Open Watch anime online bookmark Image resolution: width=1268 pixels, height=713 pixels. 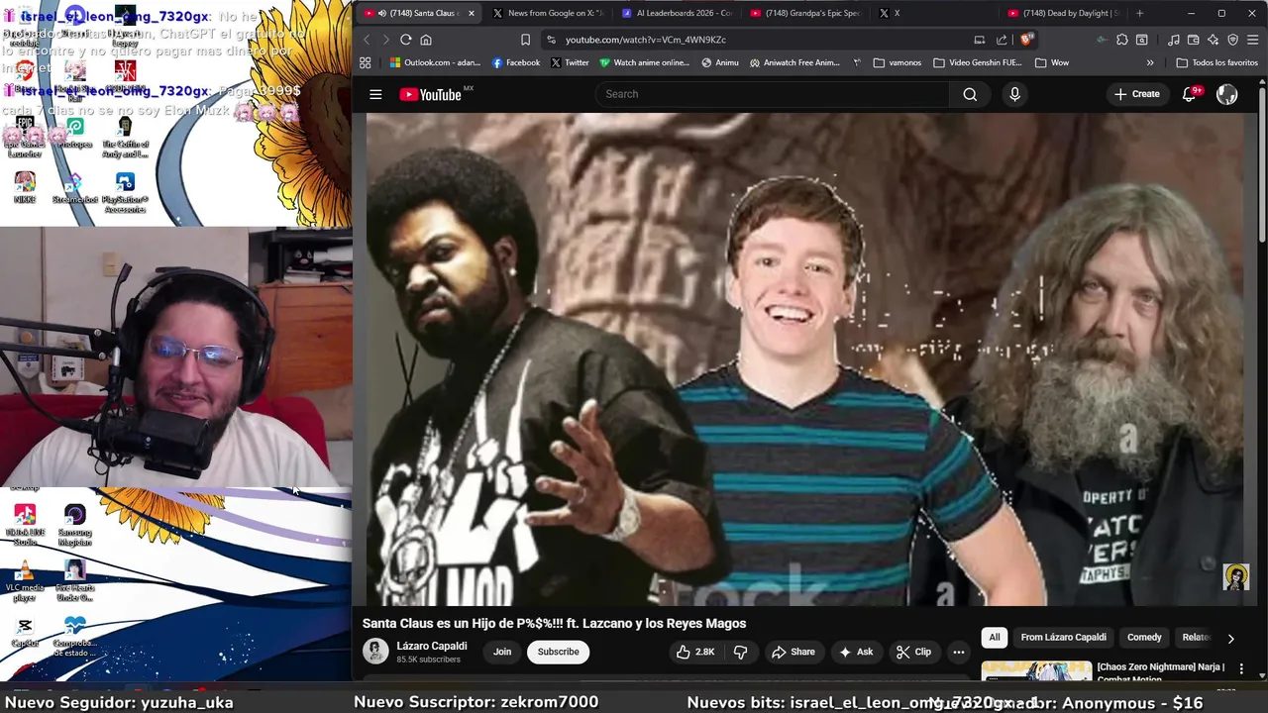click(x=644, y=62)
